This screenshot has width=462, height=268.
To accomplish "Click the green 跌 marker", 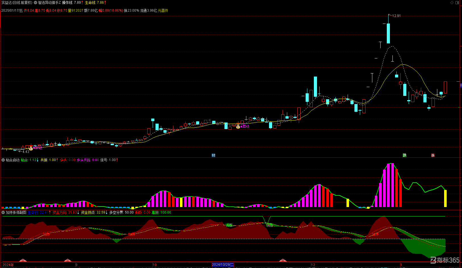I will tap(405, 155).
